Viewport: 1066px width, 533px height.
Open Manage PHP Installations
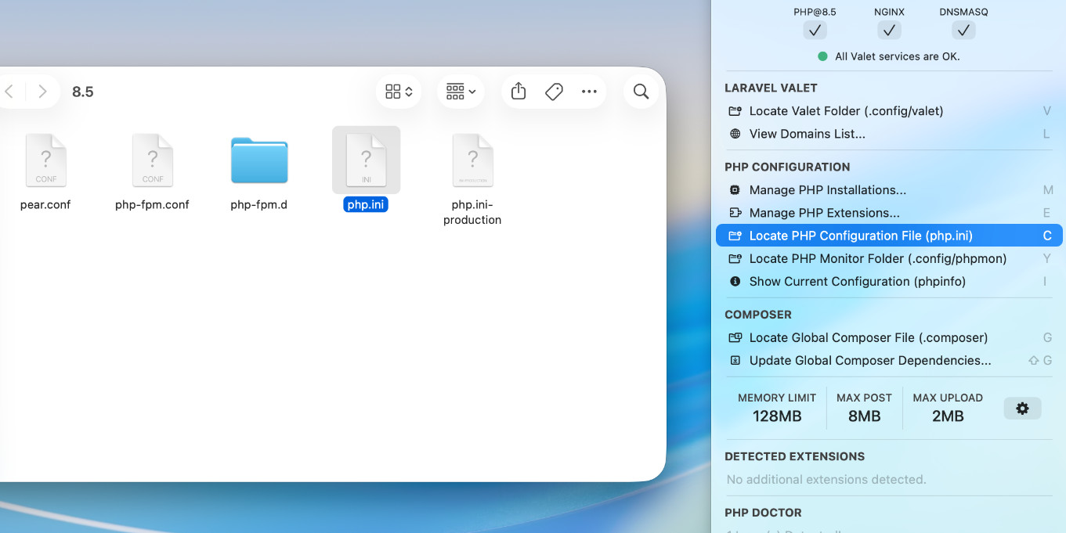[x=827, y=190]
